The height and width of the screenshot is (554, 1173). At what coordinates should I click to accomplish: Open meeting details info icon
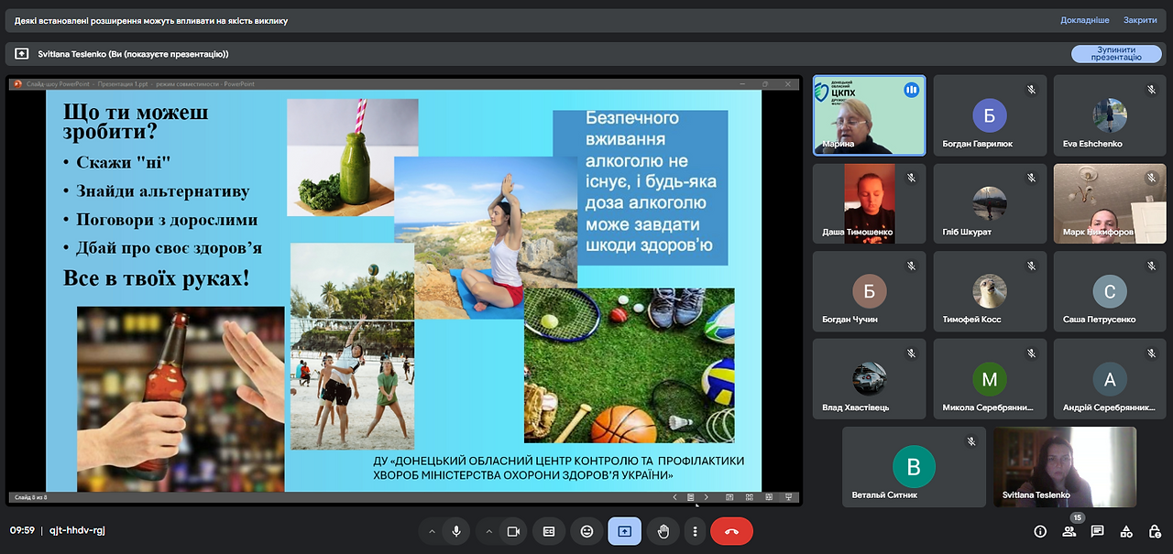pos(1040,531)
